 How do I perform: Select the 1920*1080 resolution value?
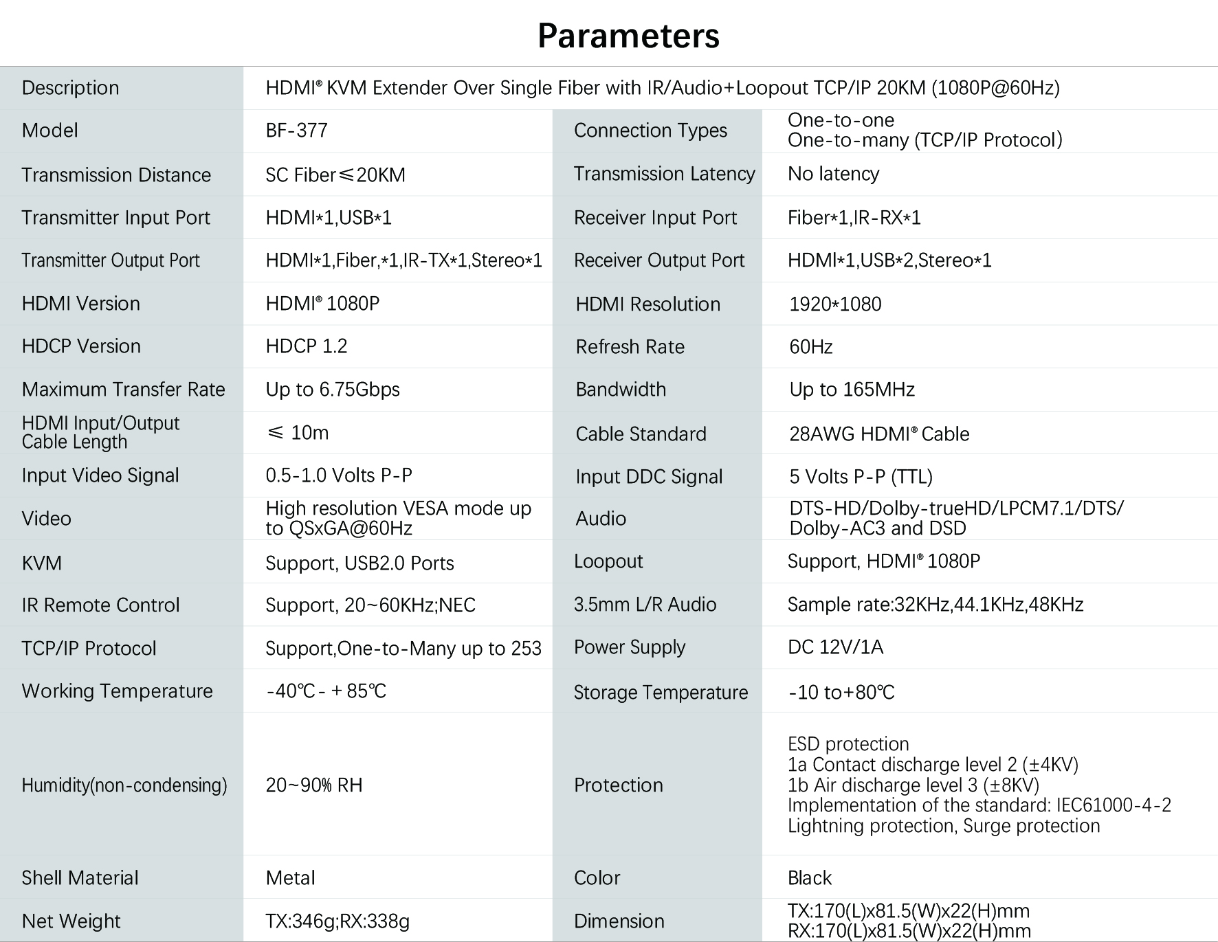(835, 304)
